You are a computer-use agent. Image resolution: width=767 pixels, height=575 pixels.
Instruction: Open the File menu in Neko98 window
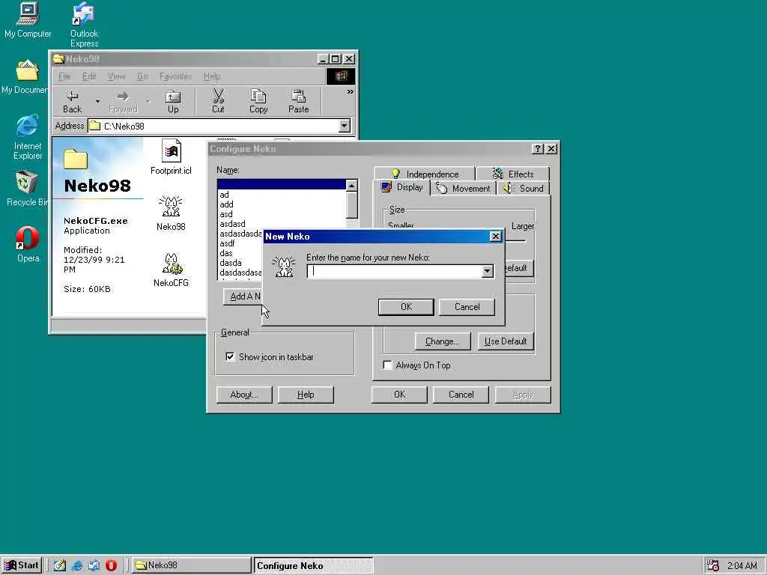click(64, 76)
